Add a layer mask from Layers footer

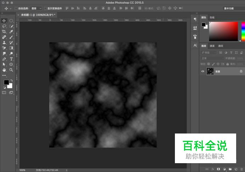(x=218, y=169)
